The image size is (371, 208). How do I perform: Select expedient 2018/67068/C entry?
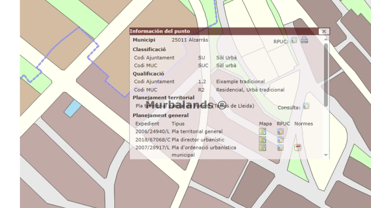[x=153, y=140]
